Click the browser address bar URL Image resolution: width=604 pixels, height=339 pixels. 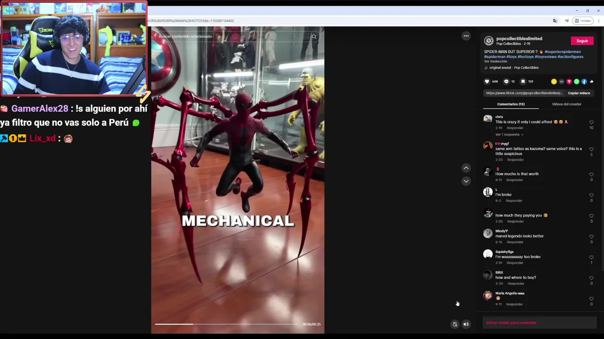(x=191, y=21)
